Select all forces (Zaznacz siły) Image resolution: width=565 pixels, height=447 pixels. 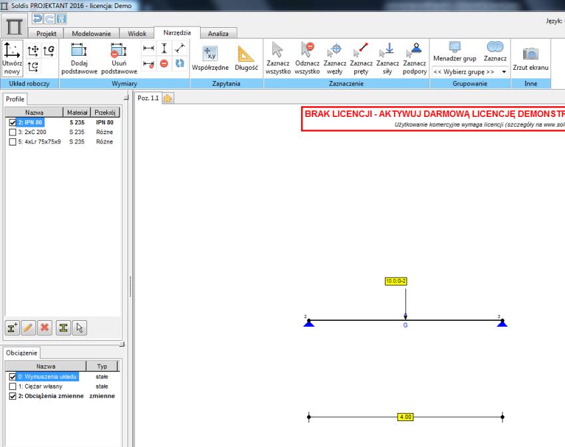(388, 58)
